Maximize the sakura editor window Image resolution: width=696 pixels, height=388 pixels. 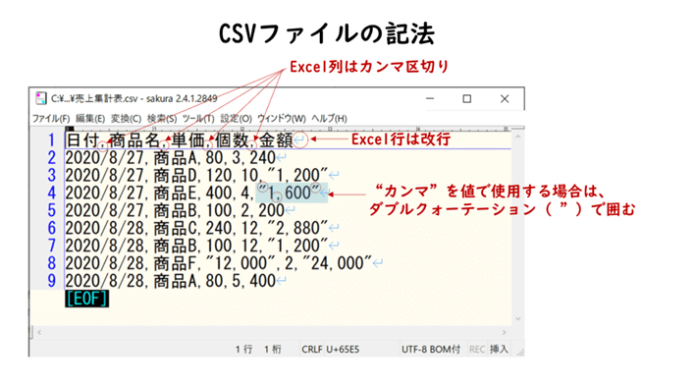click(x=467, y=98)
